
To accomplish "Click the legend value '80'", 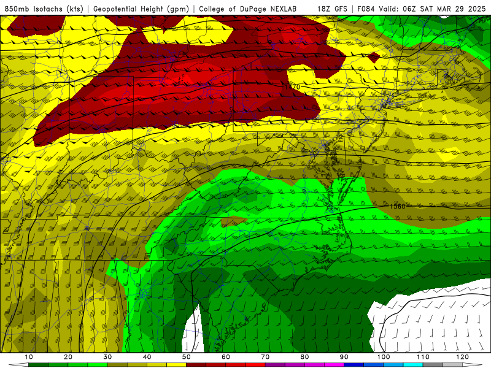I will point(304,357).
